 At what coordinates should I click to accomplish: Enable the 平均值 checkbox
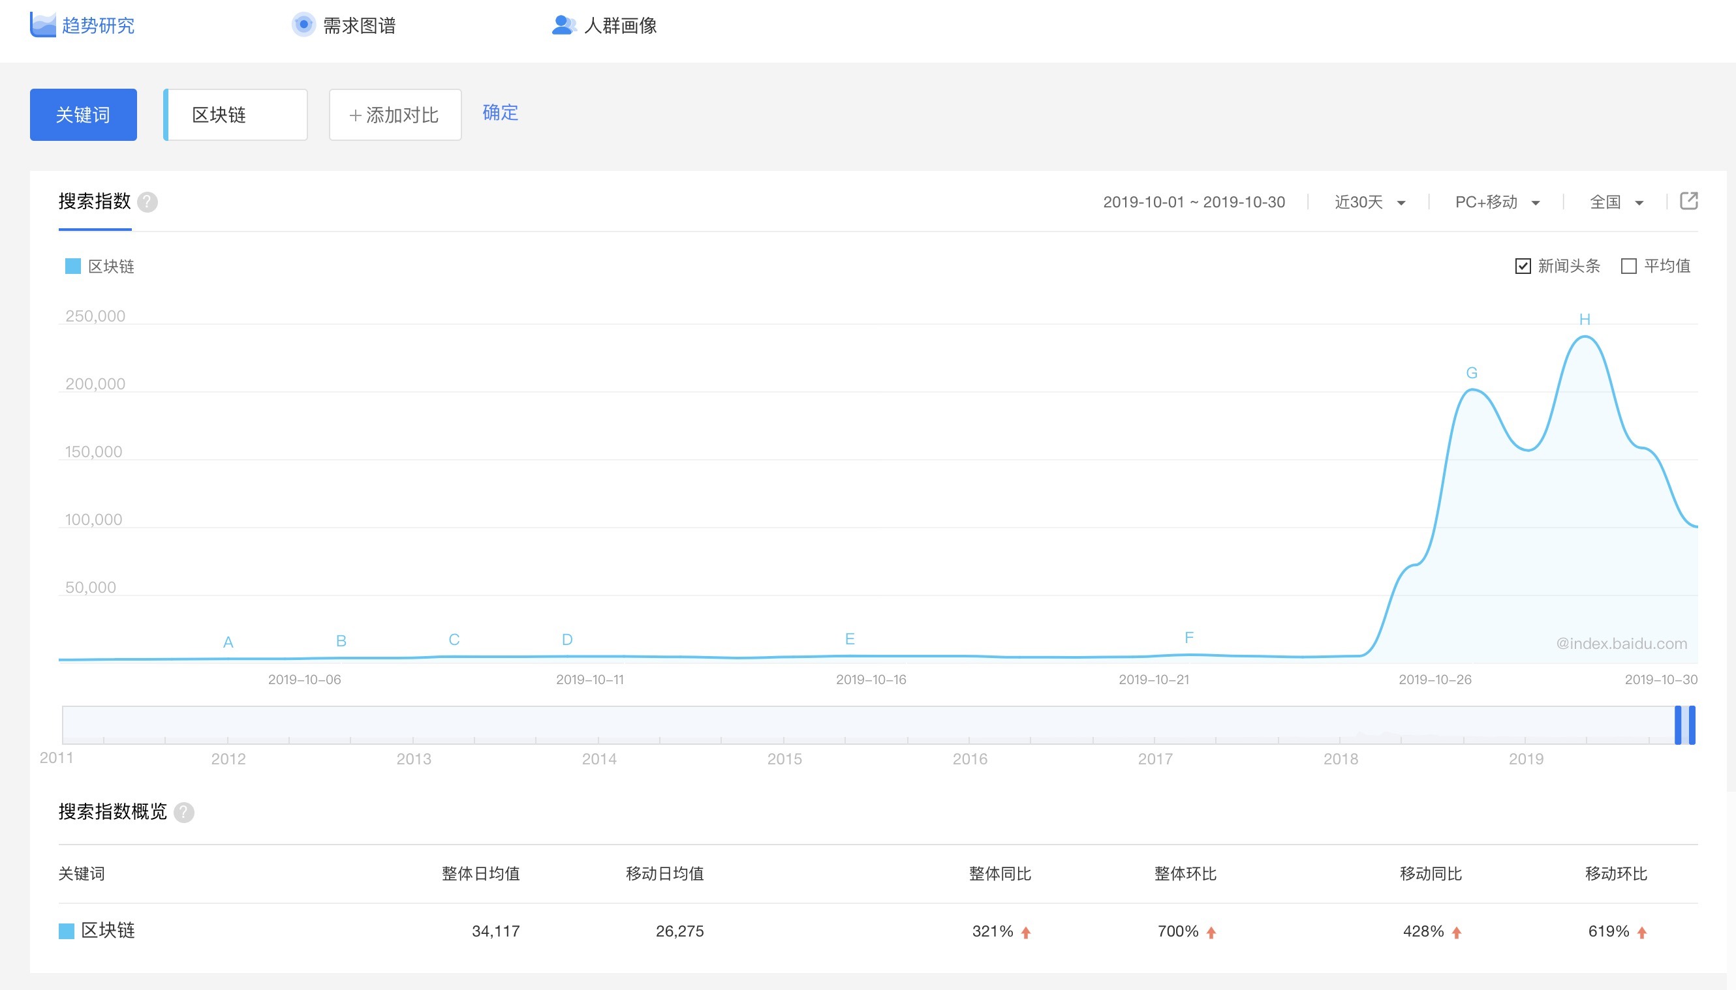tap(1628, 266)
